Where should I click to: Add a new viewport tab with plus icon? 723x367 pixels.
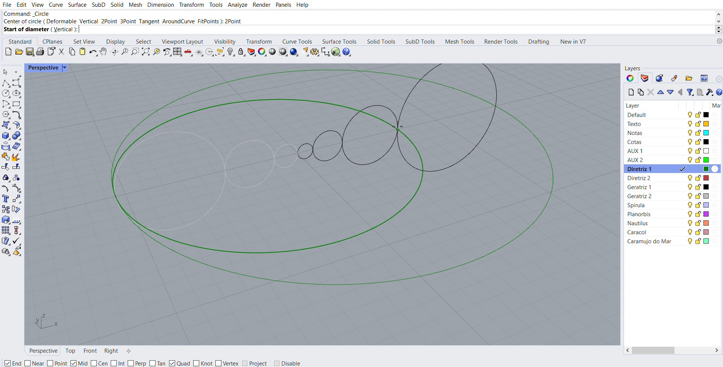pyautogui.click(x=128, y=351)
